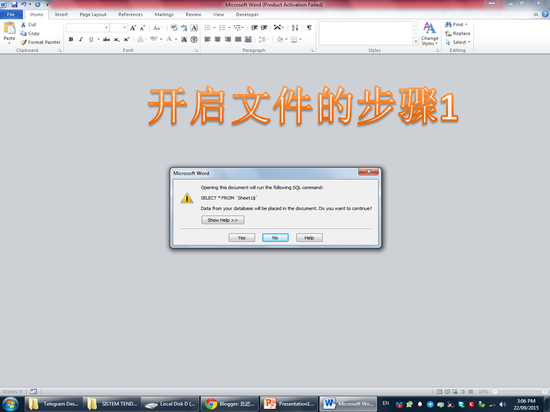Screen dimensions: 550x412
Task: Open the font name dropdown
Action: pos(107,27)
